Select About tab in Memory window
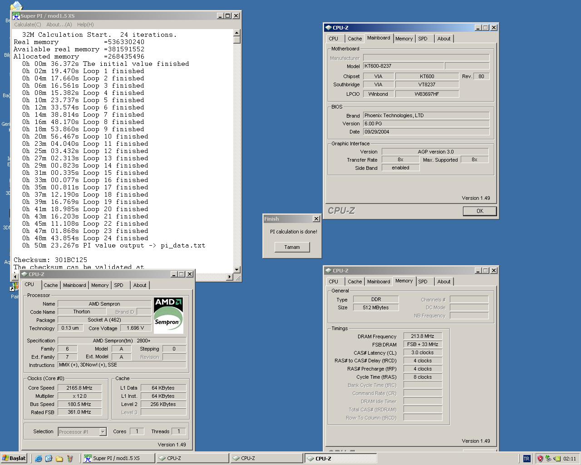This screenshot has width=581, height=465. tap(444, 282)
